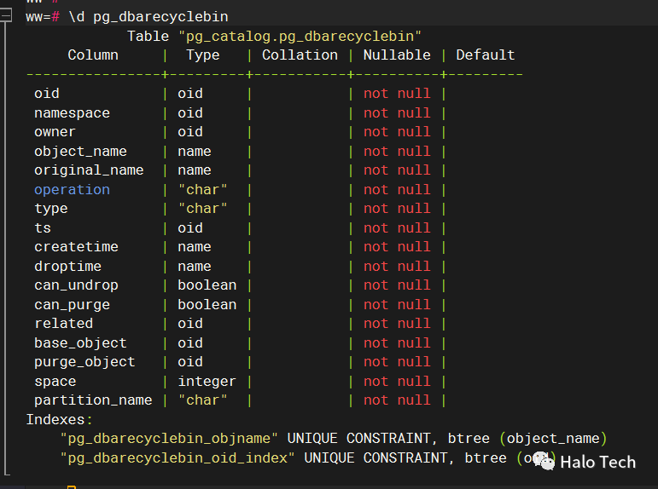Click the 'Indexes:' label
Image resolution: width=658 pixels, height=489 pixels.
60,419
